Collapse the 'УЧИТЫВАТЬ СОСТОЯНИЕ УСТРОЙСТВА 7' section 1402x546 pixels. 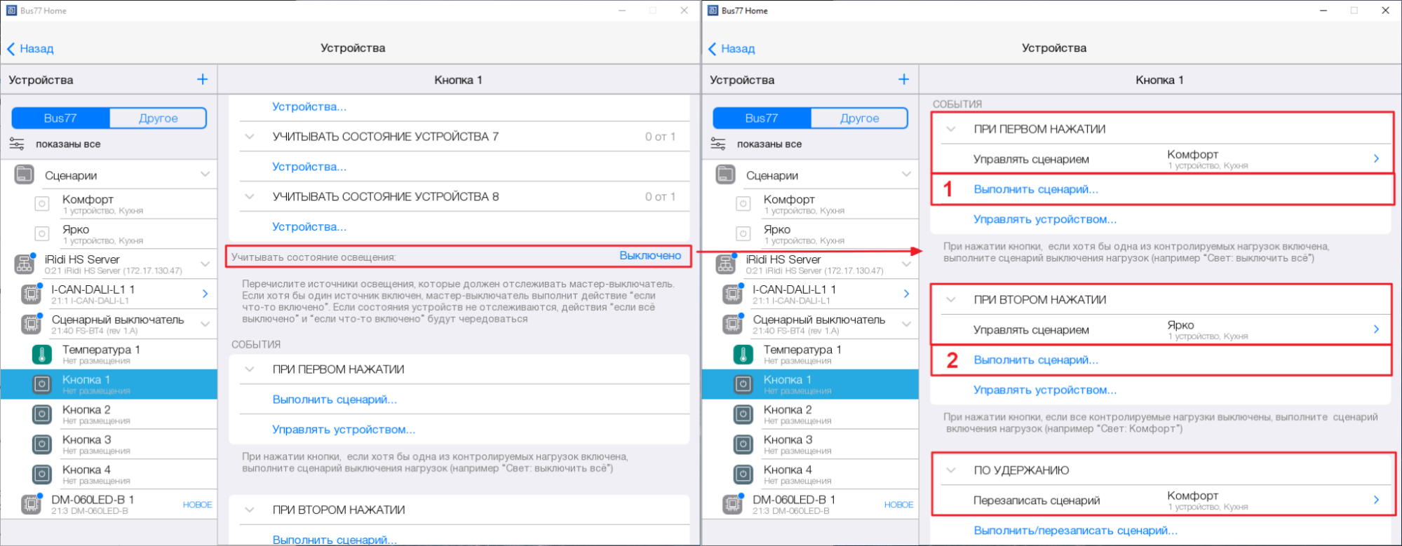click(250, 137)
